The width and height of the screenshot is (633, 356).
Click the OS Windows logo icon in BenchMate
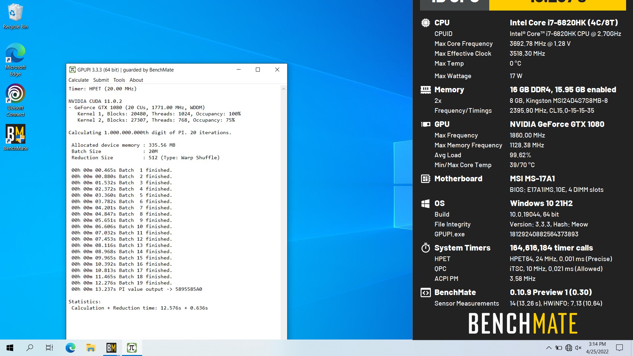tap(426, 203)
